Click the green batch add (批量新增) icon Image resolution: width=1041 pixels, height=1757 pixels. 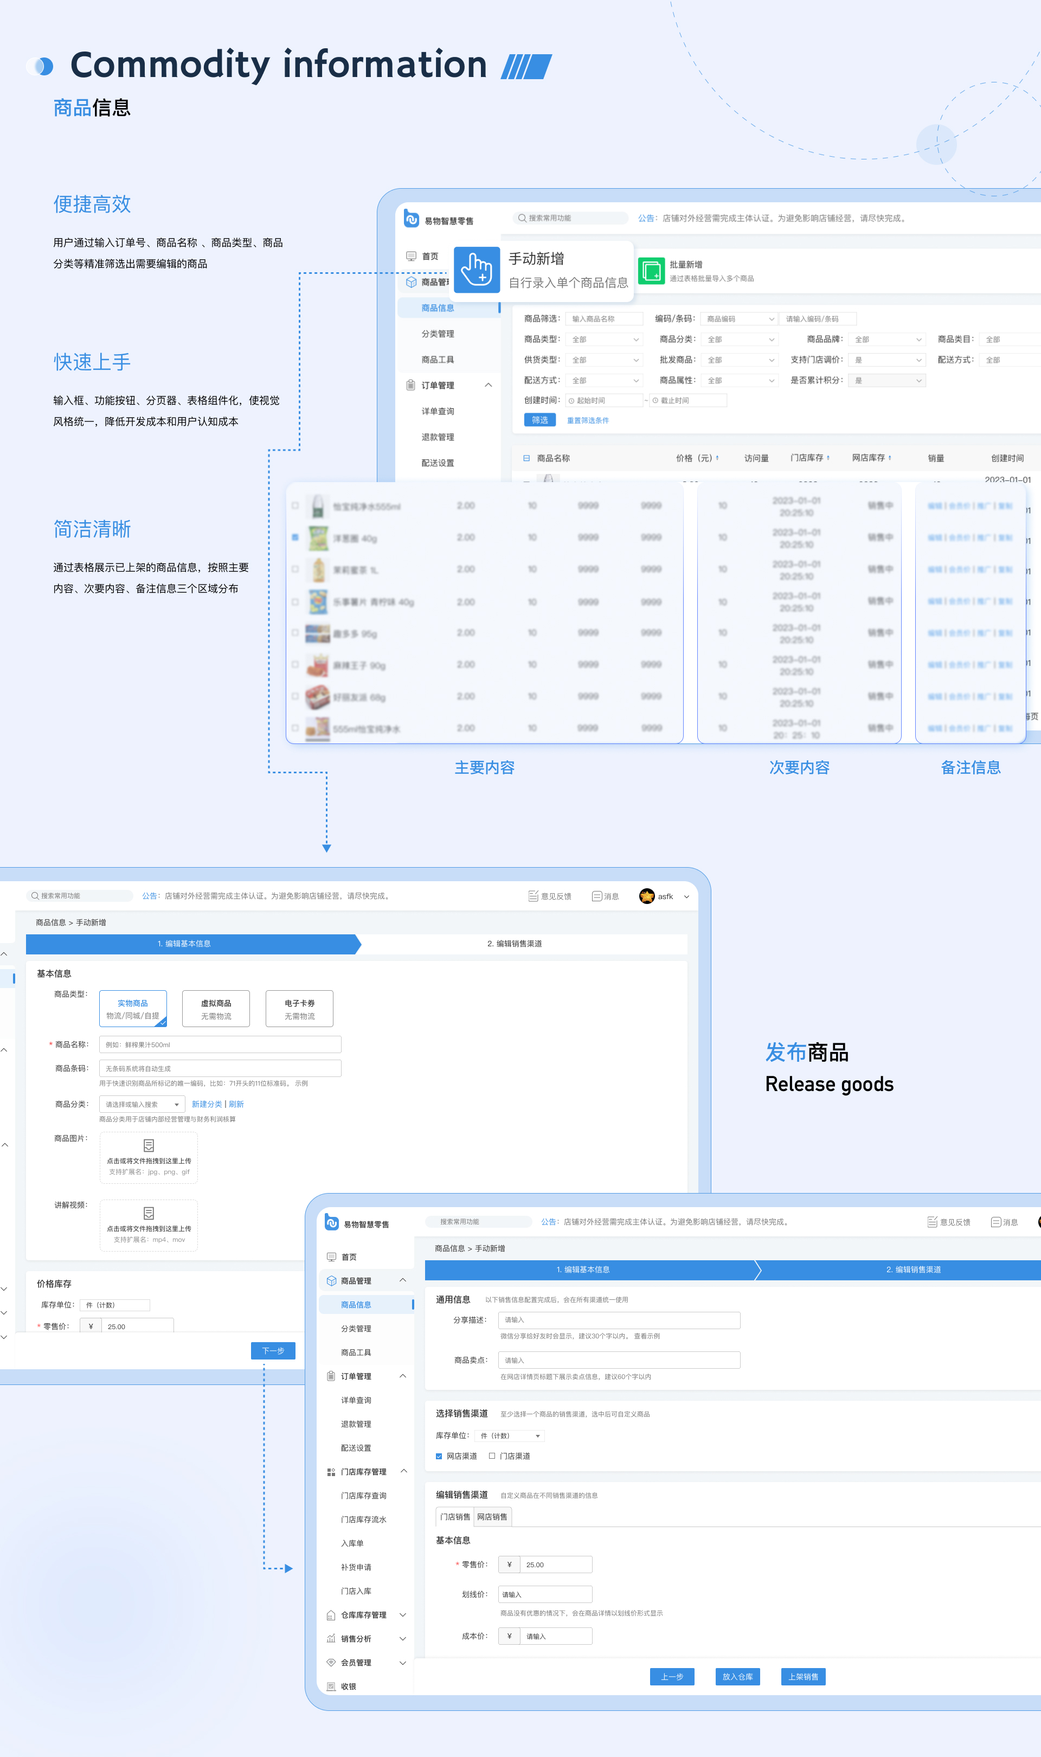click(651, 270)
